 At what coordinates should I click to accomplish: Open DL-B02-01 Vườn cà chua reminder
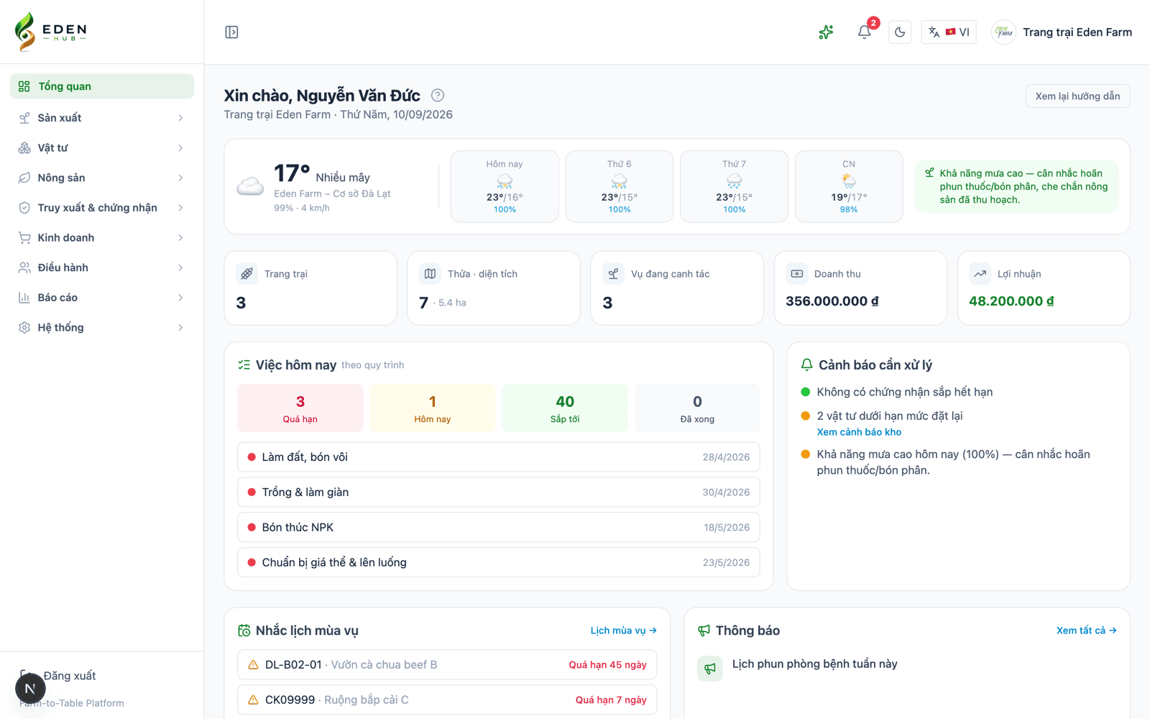pyautogui.click(x=447, y=665)
